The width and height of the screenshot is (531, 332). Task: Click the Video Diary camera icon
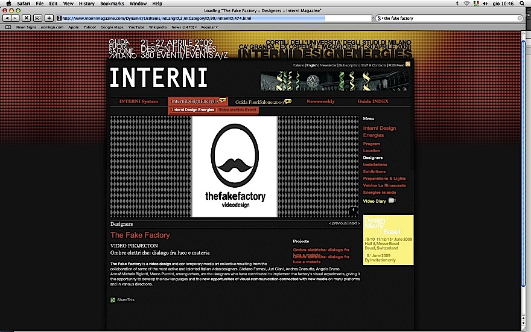391,200
